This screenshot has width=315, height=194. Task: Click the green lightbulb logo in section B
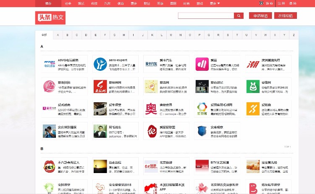tap(49, 188)
